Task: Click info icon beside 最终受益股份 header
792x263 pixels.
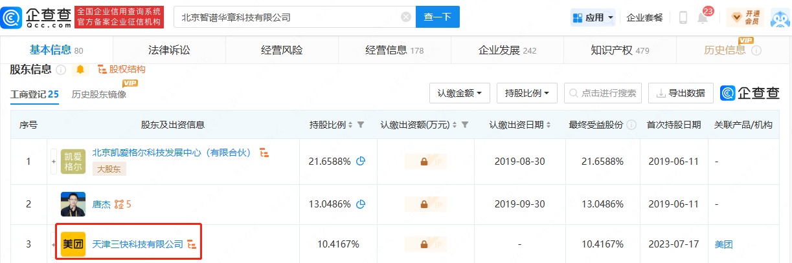Action: (x=631, y=125)
